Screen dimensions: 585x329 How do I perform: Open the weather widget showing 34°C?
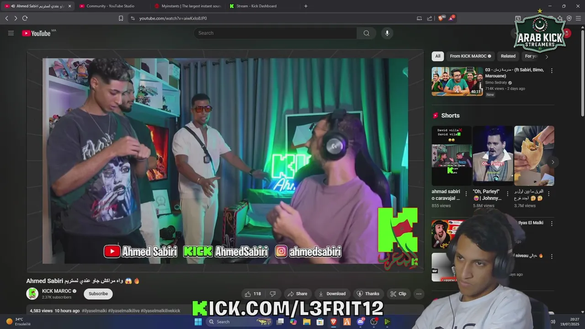(18, 322)
